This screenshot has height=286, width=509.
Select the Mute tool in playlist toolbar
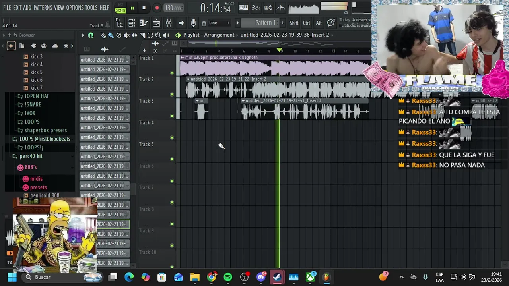[x=126, y=35]
